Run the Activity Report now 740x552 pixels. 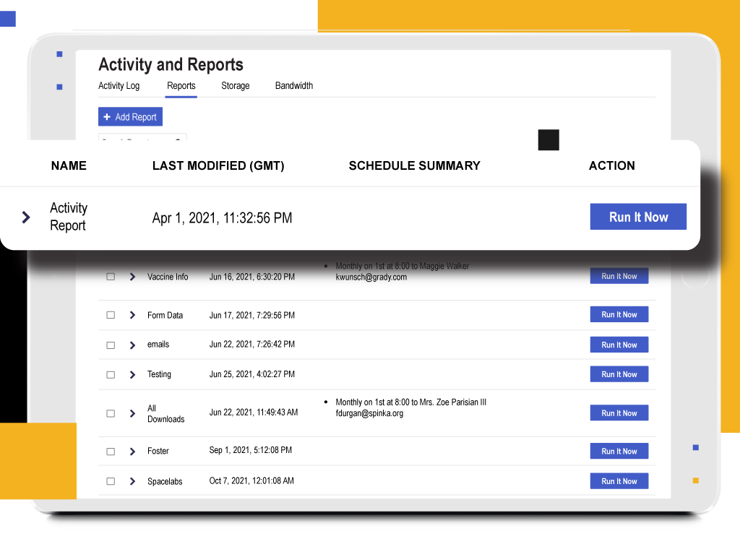tap(637, 217)
